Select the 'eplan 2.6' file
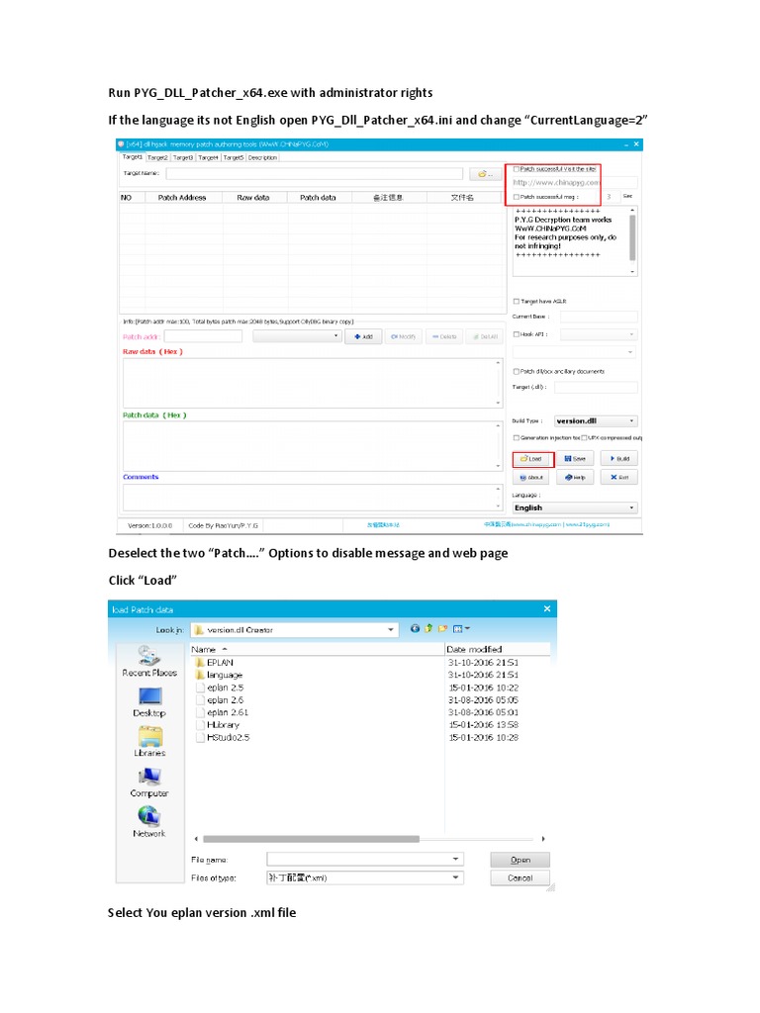 [221, 700]
